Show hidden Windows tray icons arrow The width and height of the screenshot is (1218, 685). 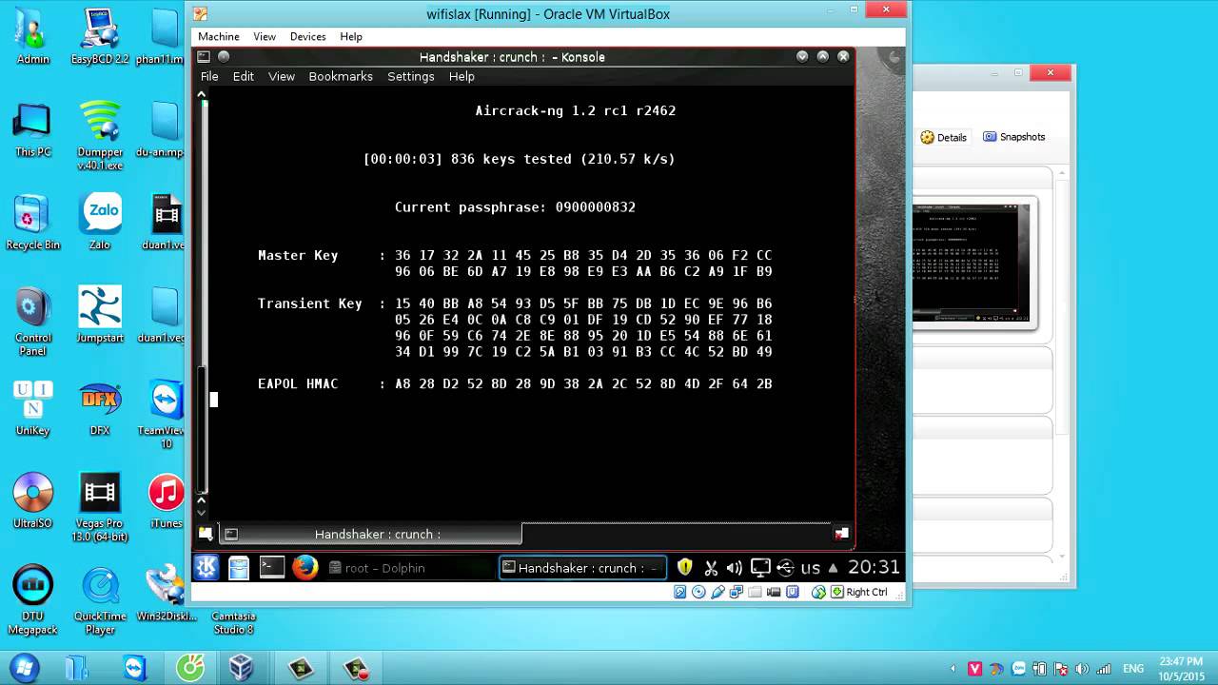point(953,669)
